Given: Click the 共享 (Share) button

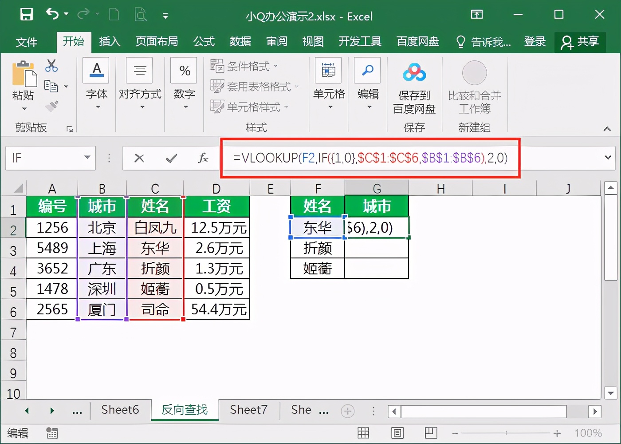Looking at the screenshot, I should click(580, 42).
